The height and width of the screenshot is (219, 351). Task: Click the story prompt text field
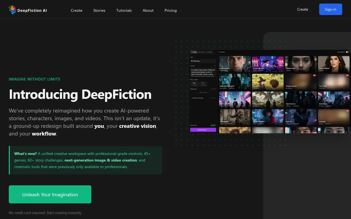pyautogui.click(x=203, y=72)
